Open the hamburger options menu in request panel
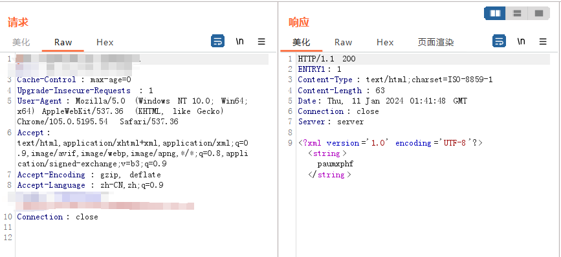The height and width of the screenshot is (257, 561). 261,41
